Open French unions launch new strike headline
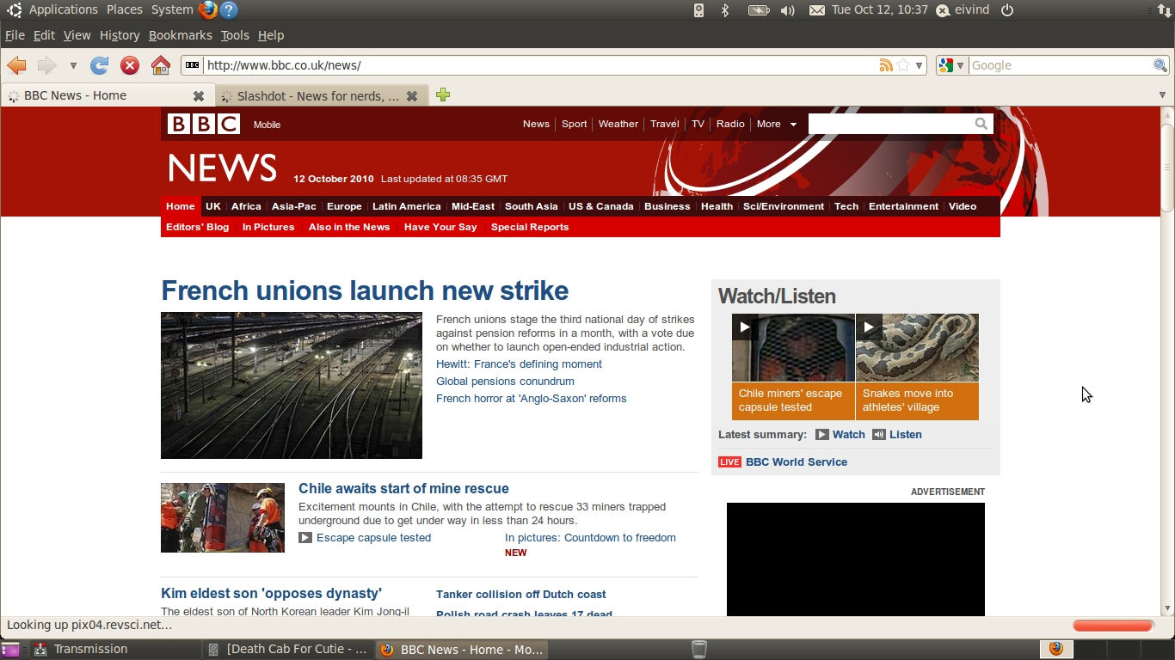 tap(365, 290)
